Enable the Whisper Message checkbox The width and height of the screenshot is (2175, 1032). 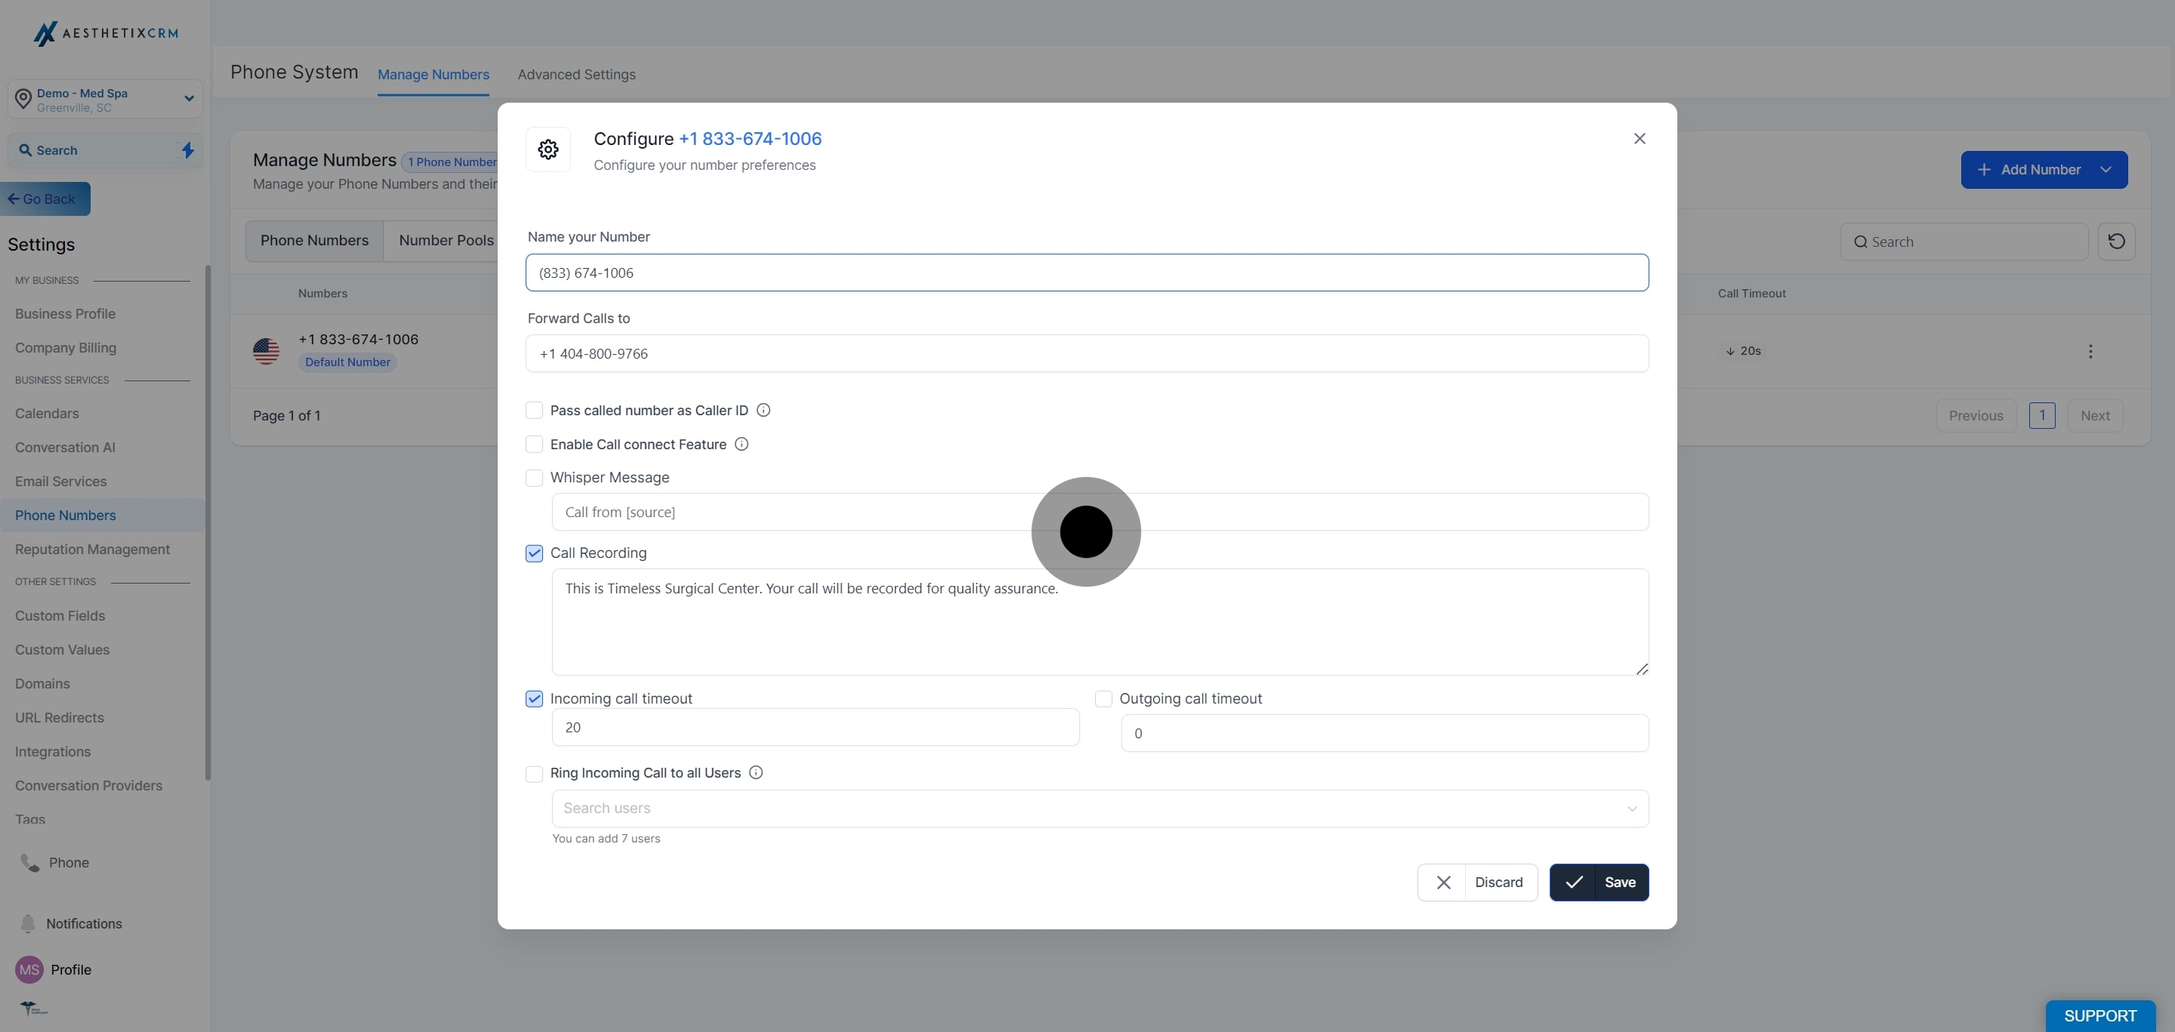(x=534, y=478)
